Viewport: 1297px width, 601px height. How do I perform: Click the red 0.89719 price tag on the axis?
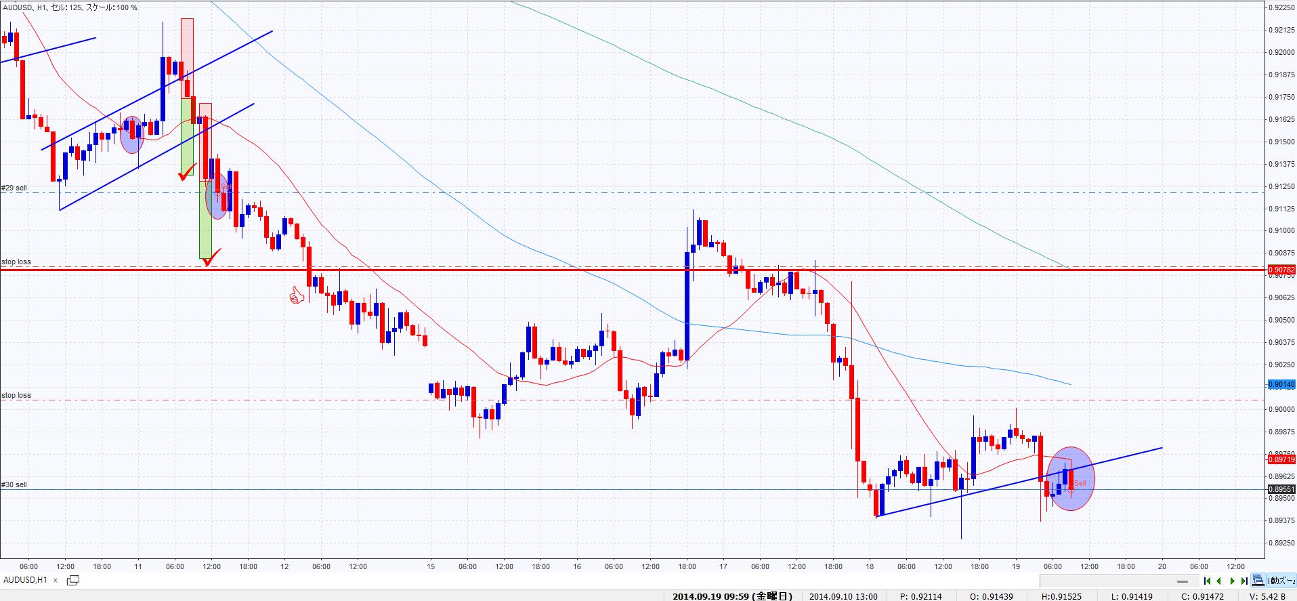pos(1281,459)
